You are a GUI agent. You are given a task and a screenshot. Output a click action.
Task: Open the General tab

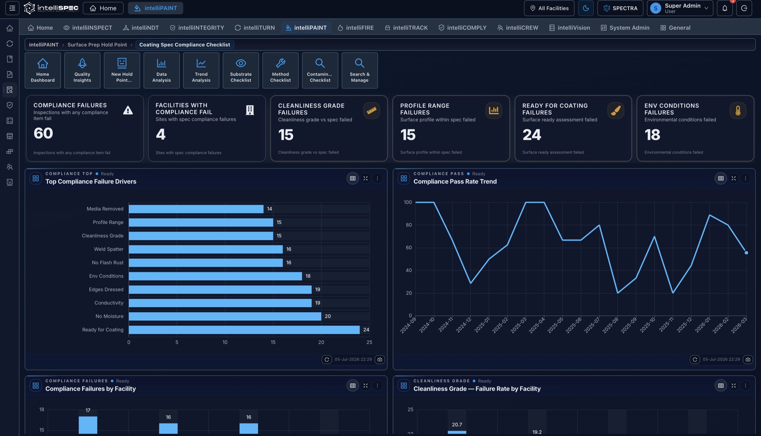point(675,28)
